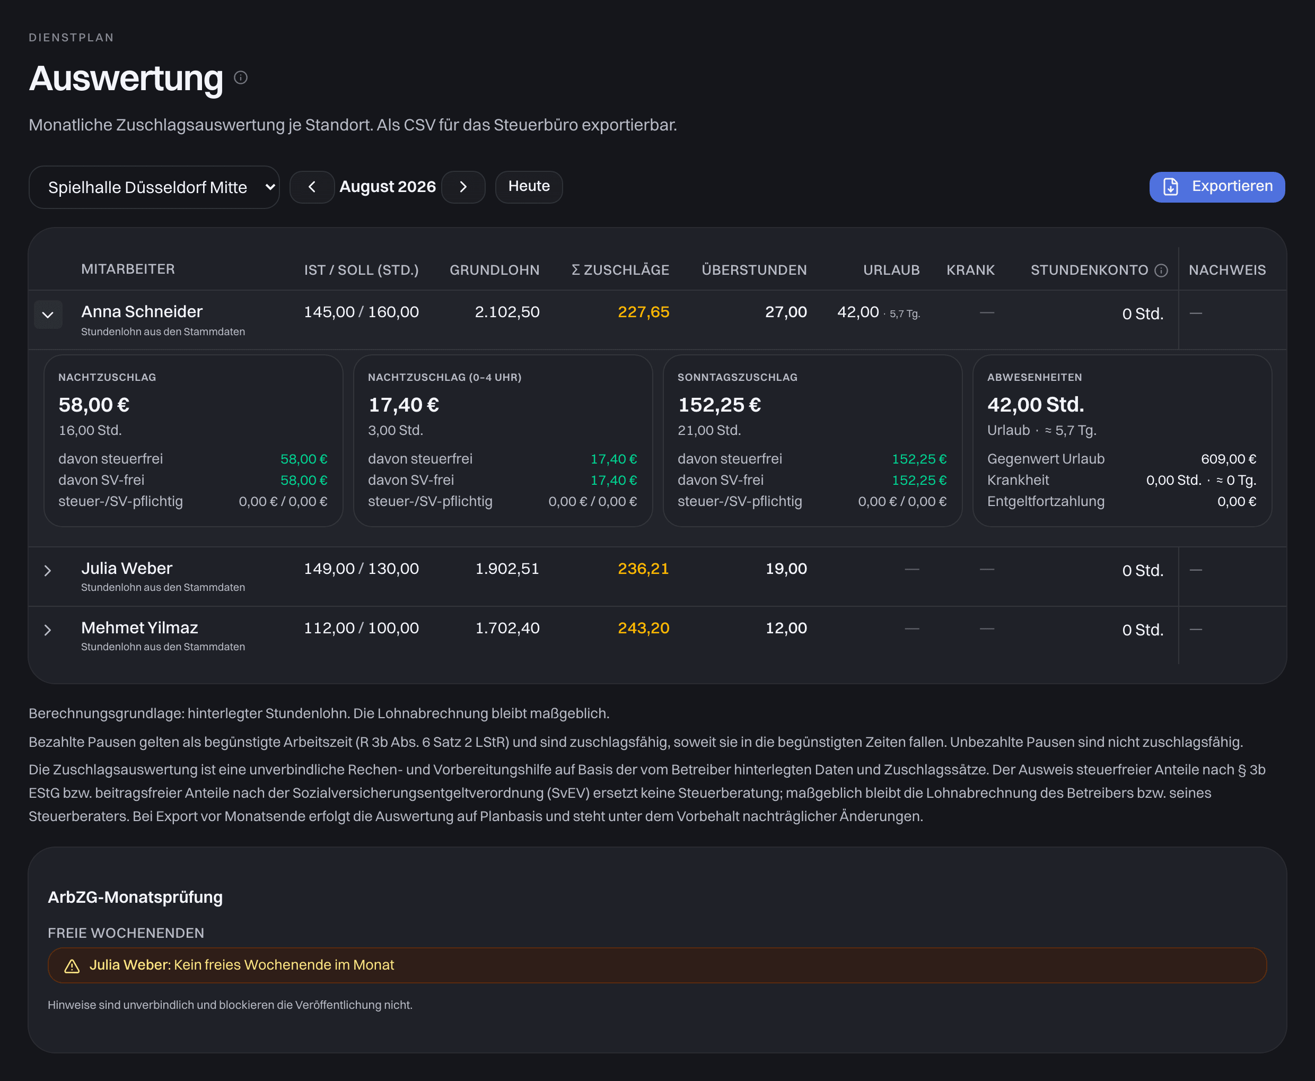Click the Krank column header
Viewport: 1315px width, 1081px height.
970,271
